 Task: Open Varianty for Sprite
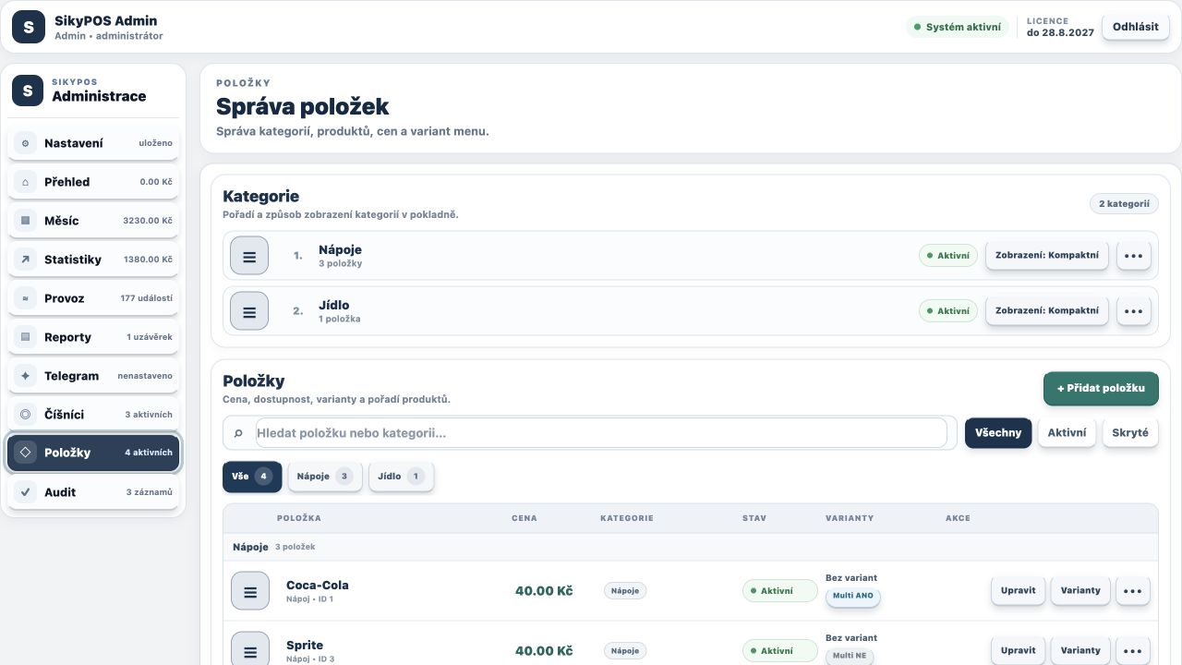pyautogui.click(x=1080, y=651)
